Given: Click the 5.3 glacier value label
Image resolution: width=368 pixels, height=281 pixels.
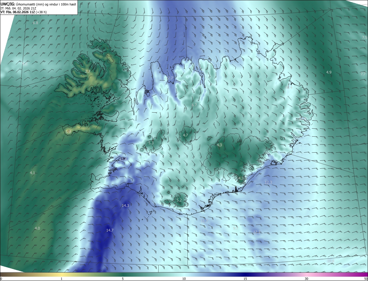Looking at the screenshot, I should pos(151,143).
